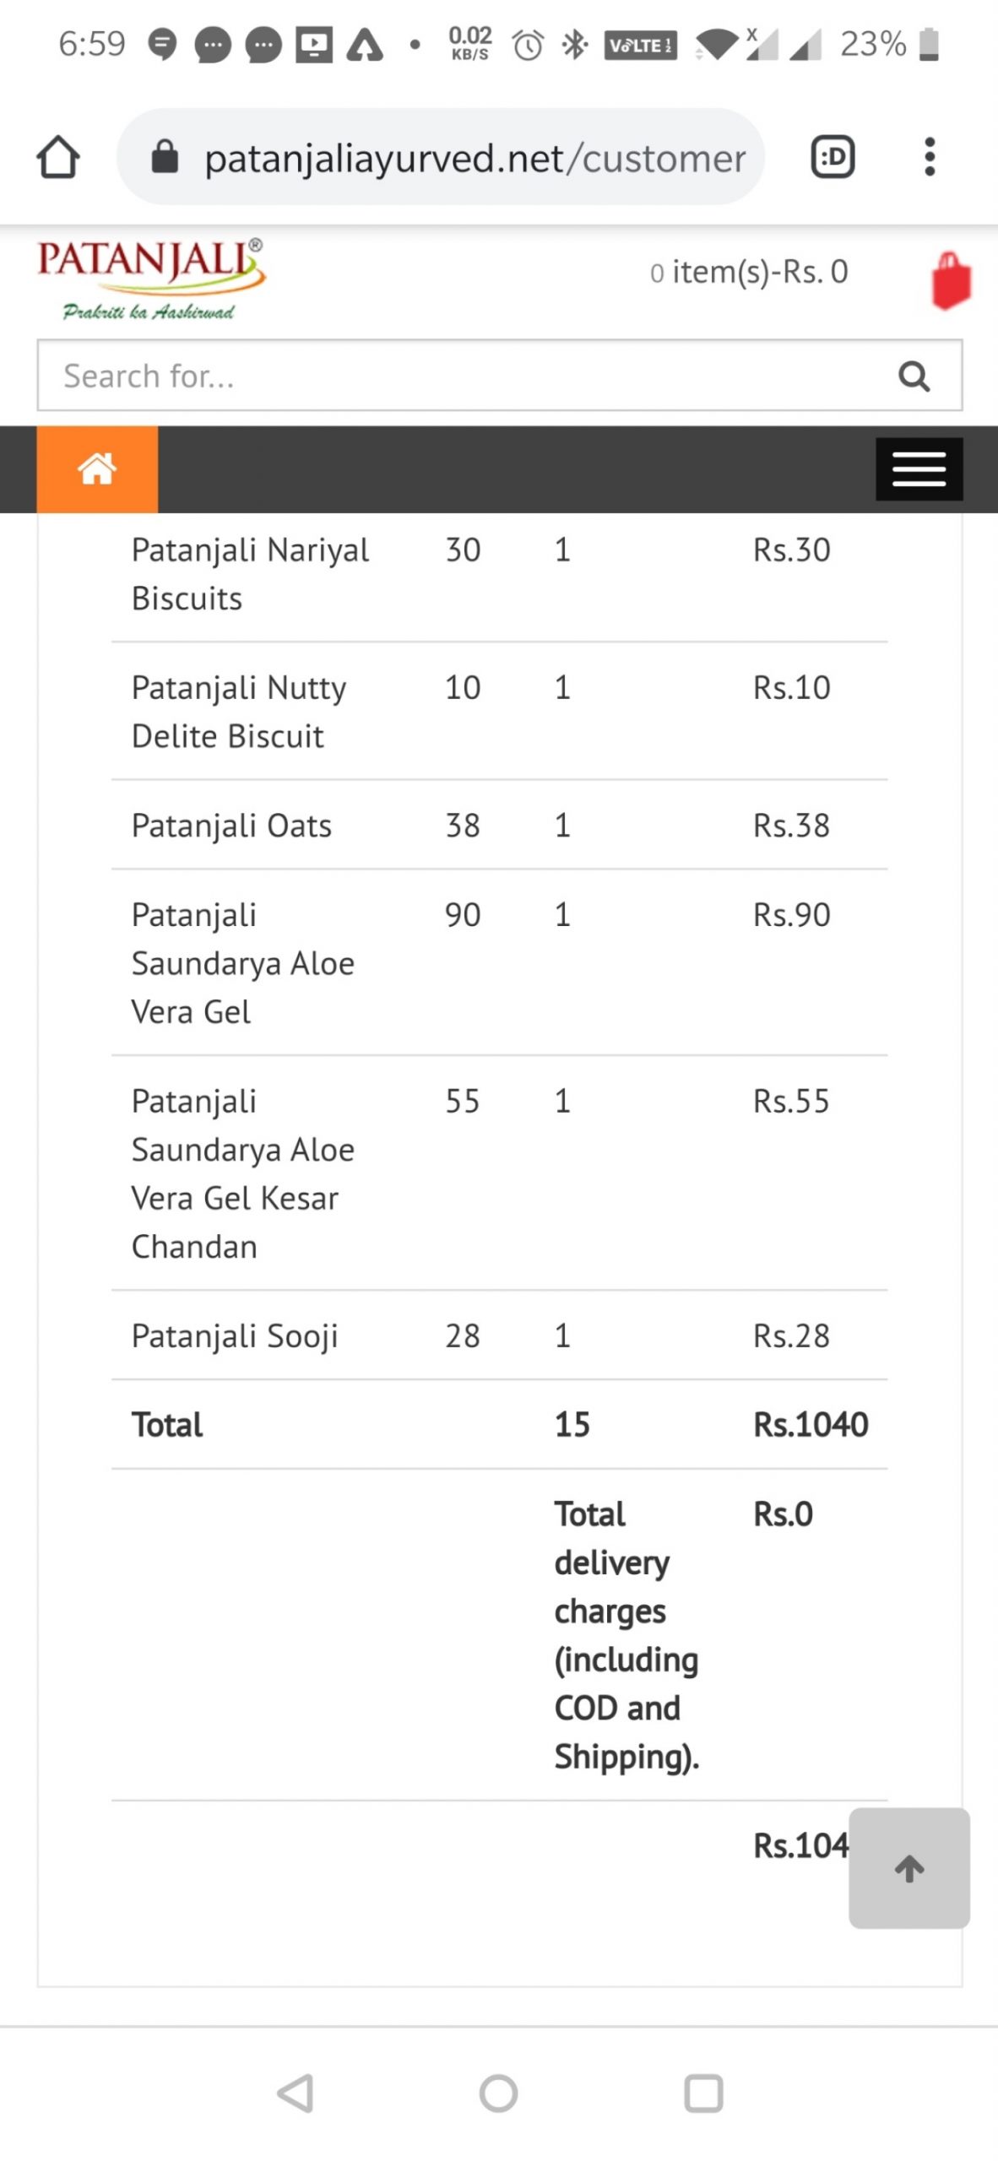Open Chrome three-dot overflow menu
The image size is (998, 2161).
point(930,157)
